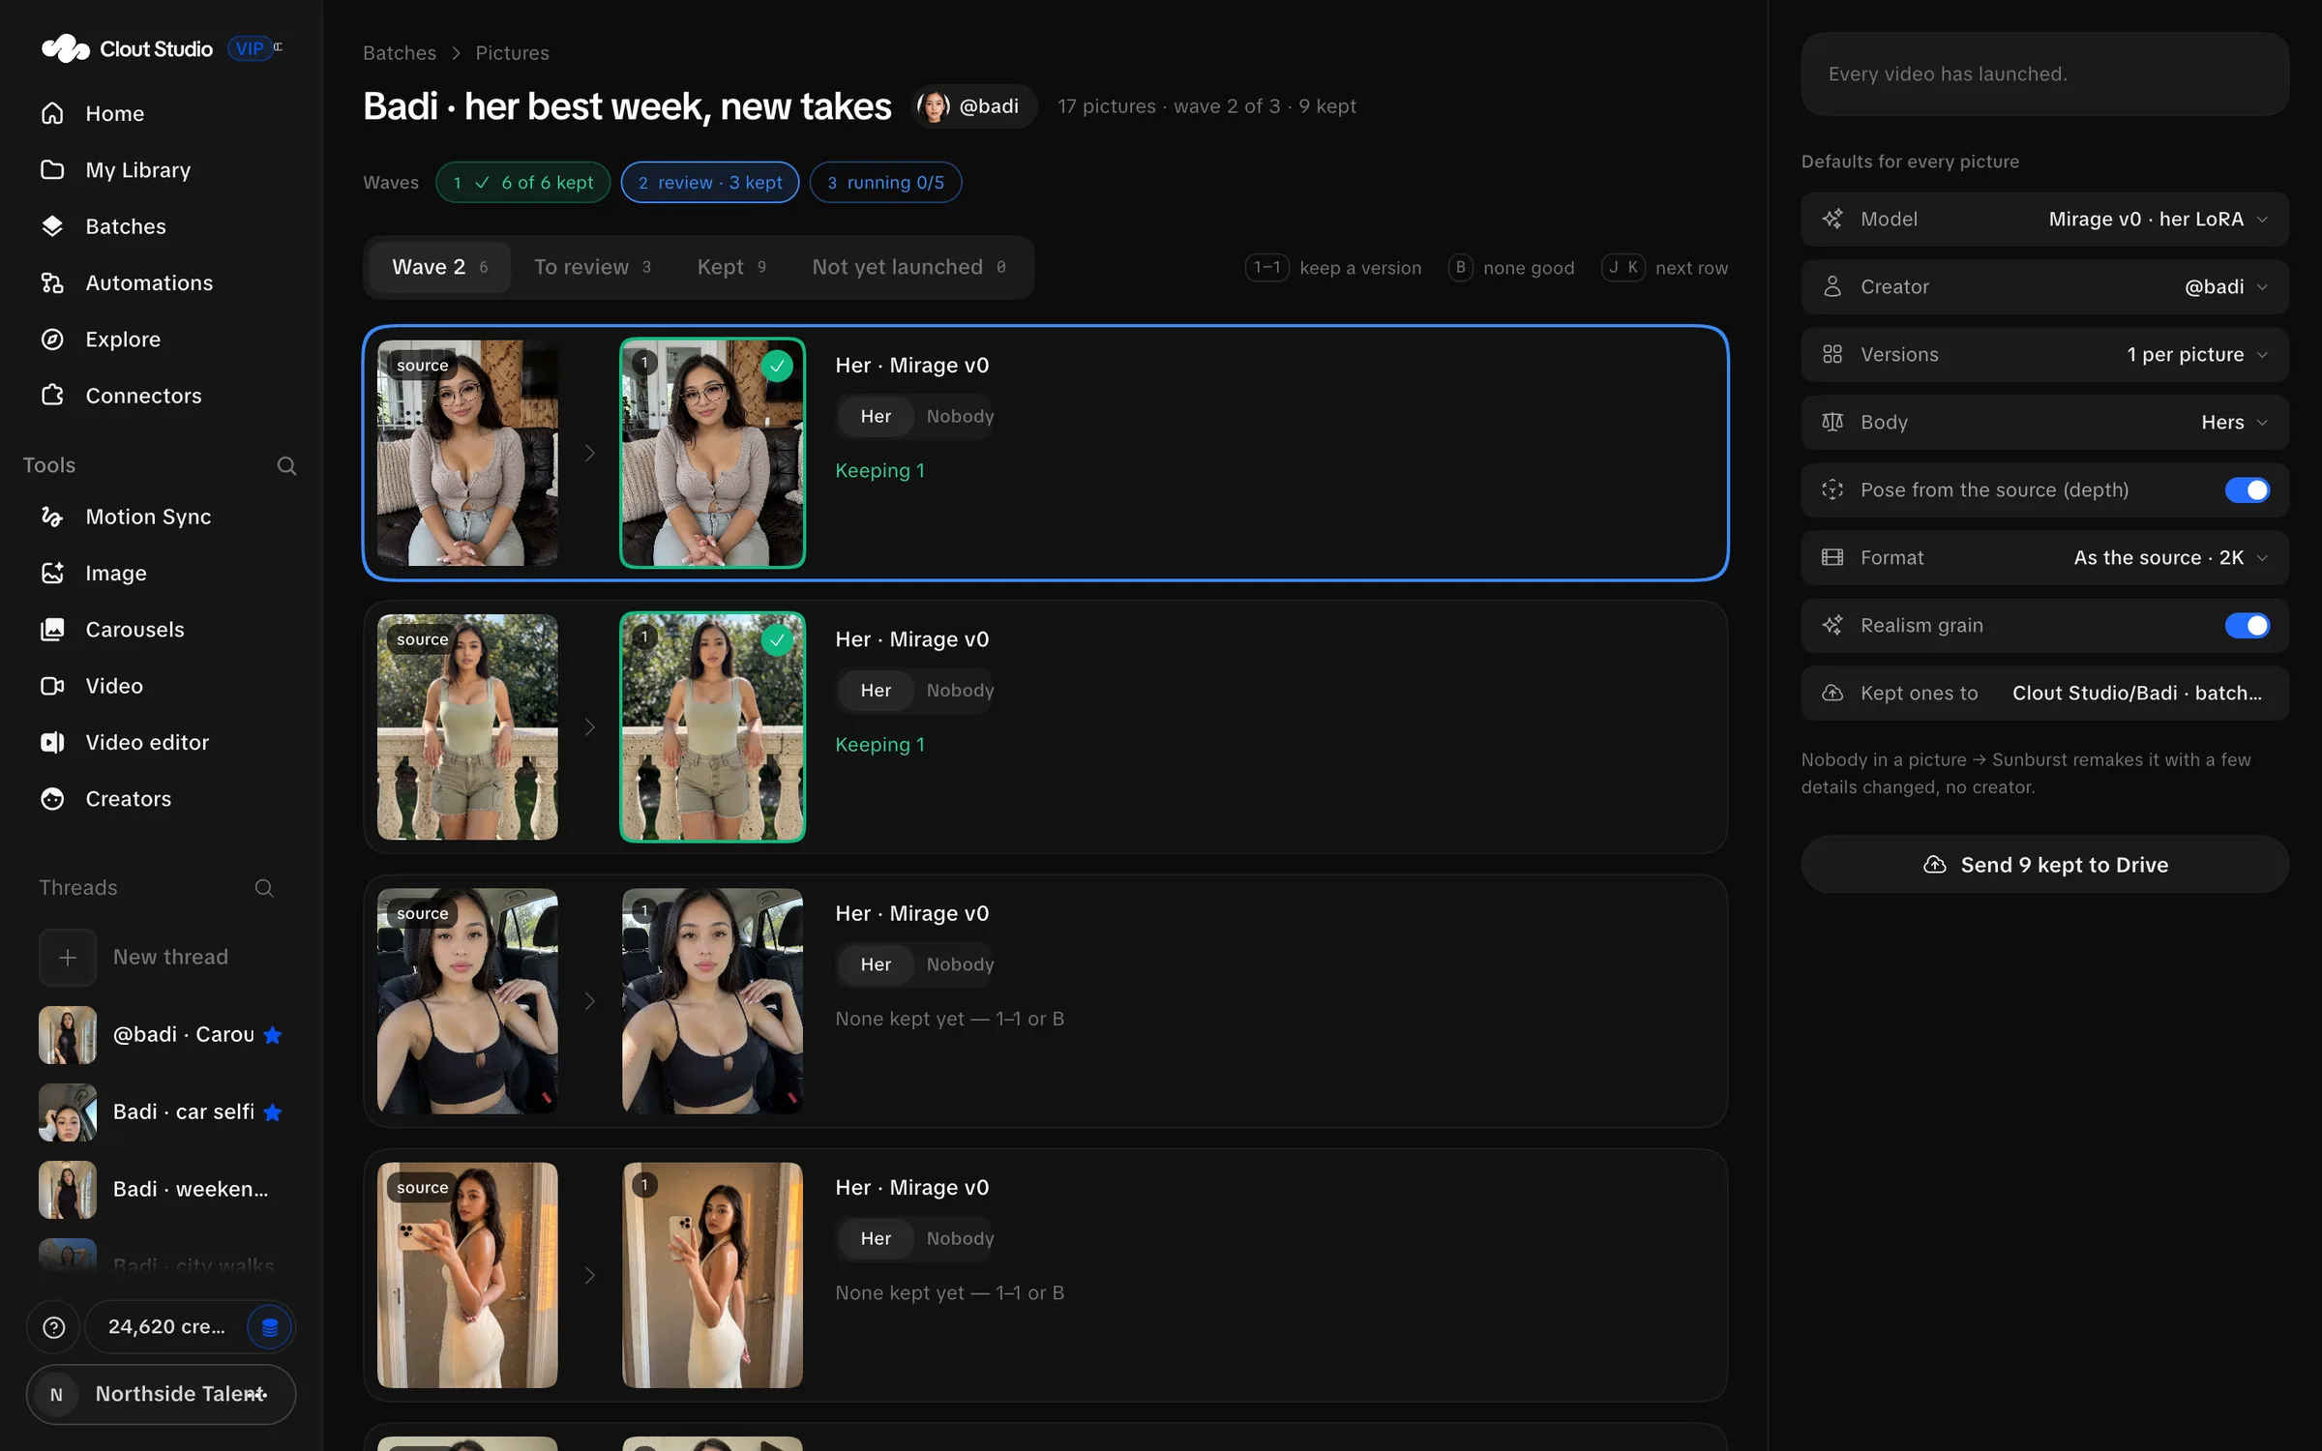
Task: Open the Body dropdown
Action: [2044, 423]
